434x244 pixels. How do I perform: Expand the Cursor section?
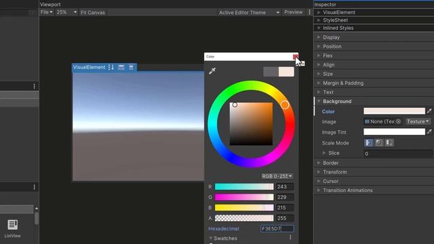point(319,181)
